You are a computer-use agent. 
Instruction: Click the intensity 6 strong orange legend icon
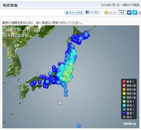(124, 86)
